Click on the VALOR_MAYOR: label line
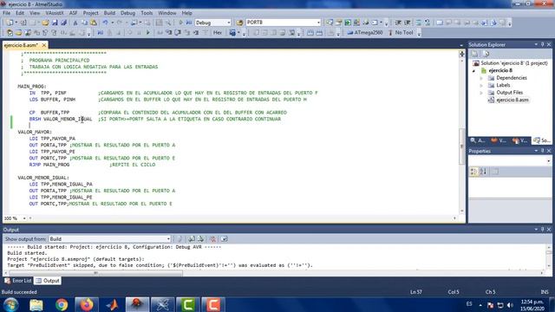555x312 pixels. tap(35, 132)
